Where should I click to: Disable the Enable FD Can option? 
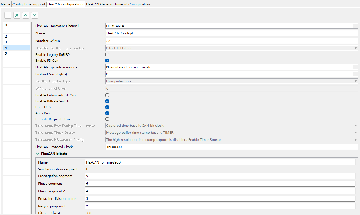[107, 60]
